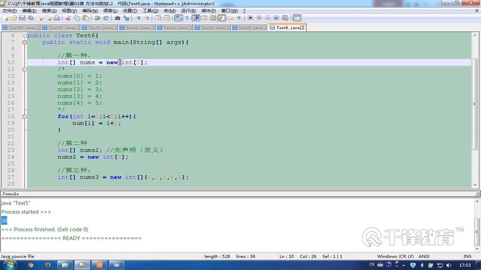
Task: Toggle the word wrap toolbar button
Action: pyautogui.click(x=179, y=18)
